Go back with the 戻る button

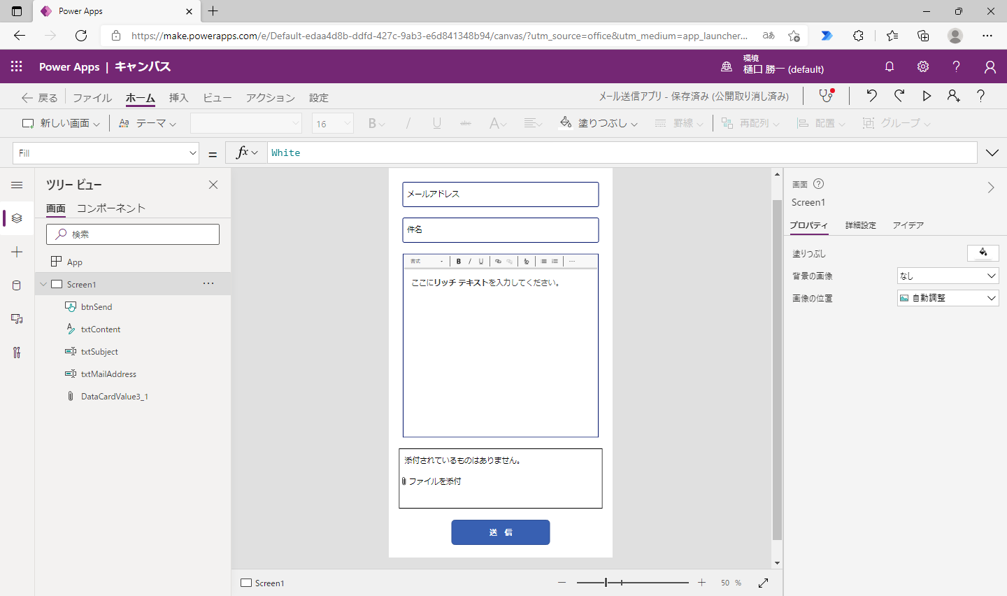[40, 97]
